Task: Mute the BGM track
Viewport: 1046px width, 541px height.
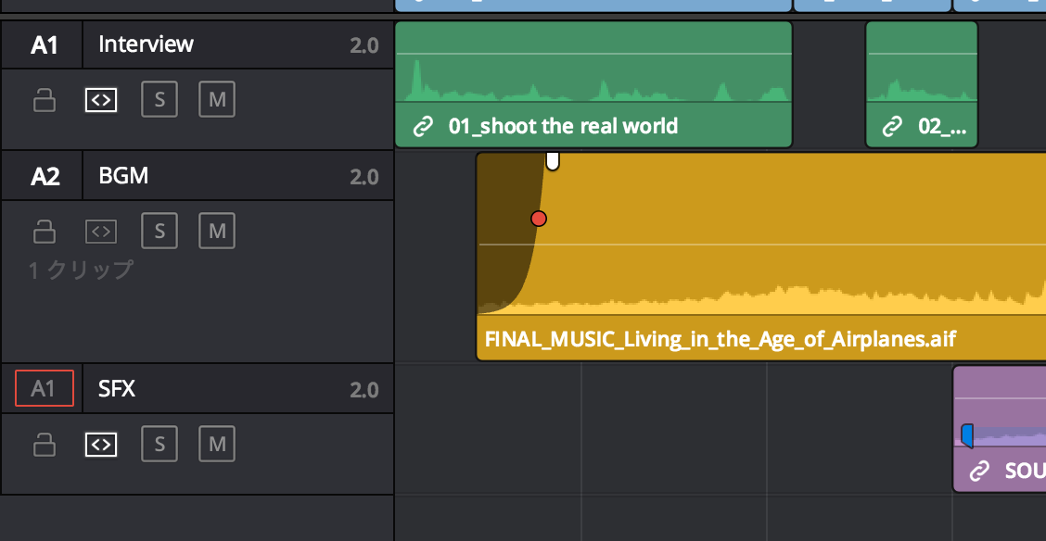Action: pyautogui.click(x=217, y=231)
